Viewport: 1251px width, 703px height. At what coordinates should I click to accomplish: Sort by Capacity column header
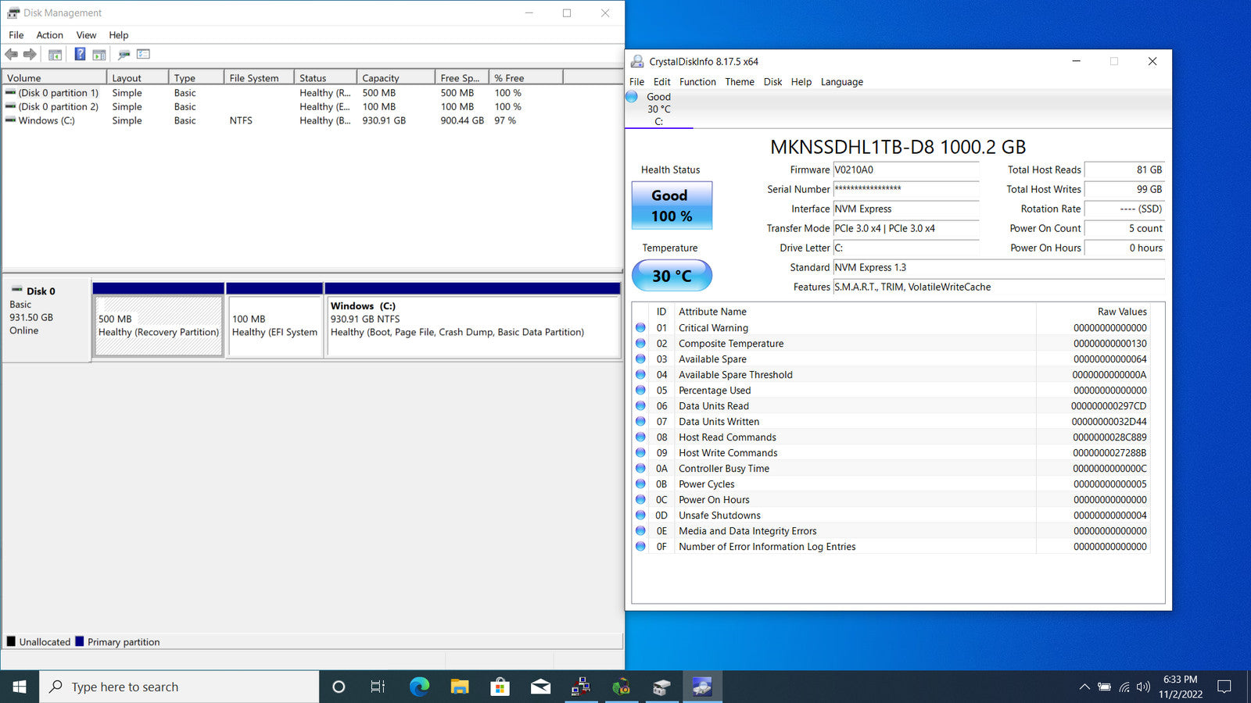click(x=396, y=77)
